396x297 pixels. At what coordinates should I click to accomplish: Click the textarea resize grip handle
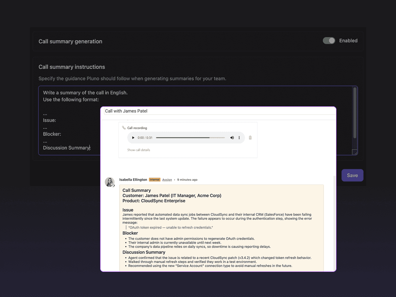coord(355,152)
